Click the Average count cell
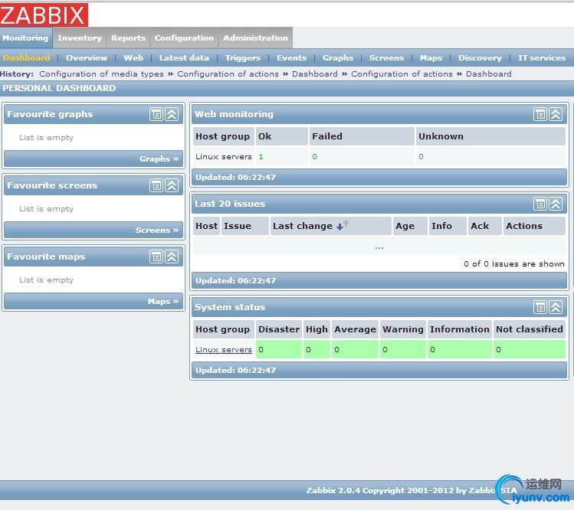The width and height of the screenshot is (574, 510). (x=355, y=349)
